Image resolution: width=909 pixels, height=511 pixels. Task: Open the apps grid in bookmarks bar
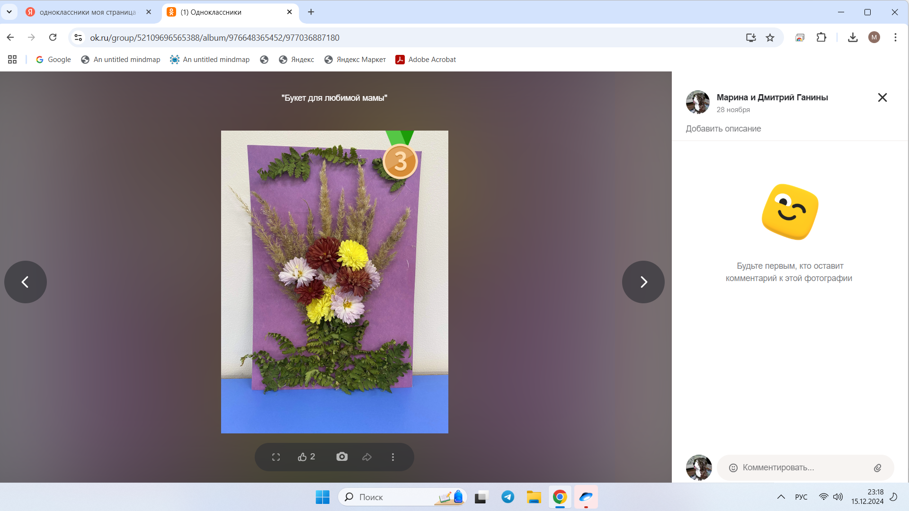pos(12,60)
